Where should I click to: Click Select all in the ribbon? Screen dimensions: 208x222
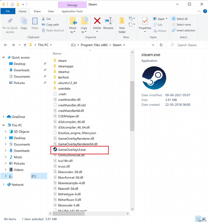(x=180, y=19)
